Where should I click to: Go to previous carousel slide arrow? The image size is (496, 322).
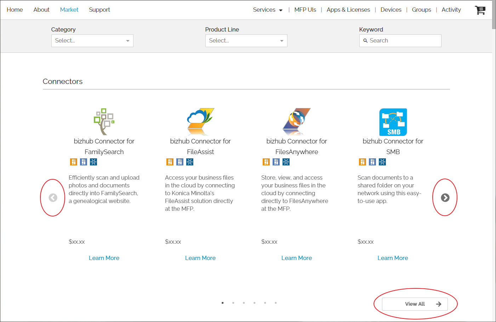coord(53,198)
